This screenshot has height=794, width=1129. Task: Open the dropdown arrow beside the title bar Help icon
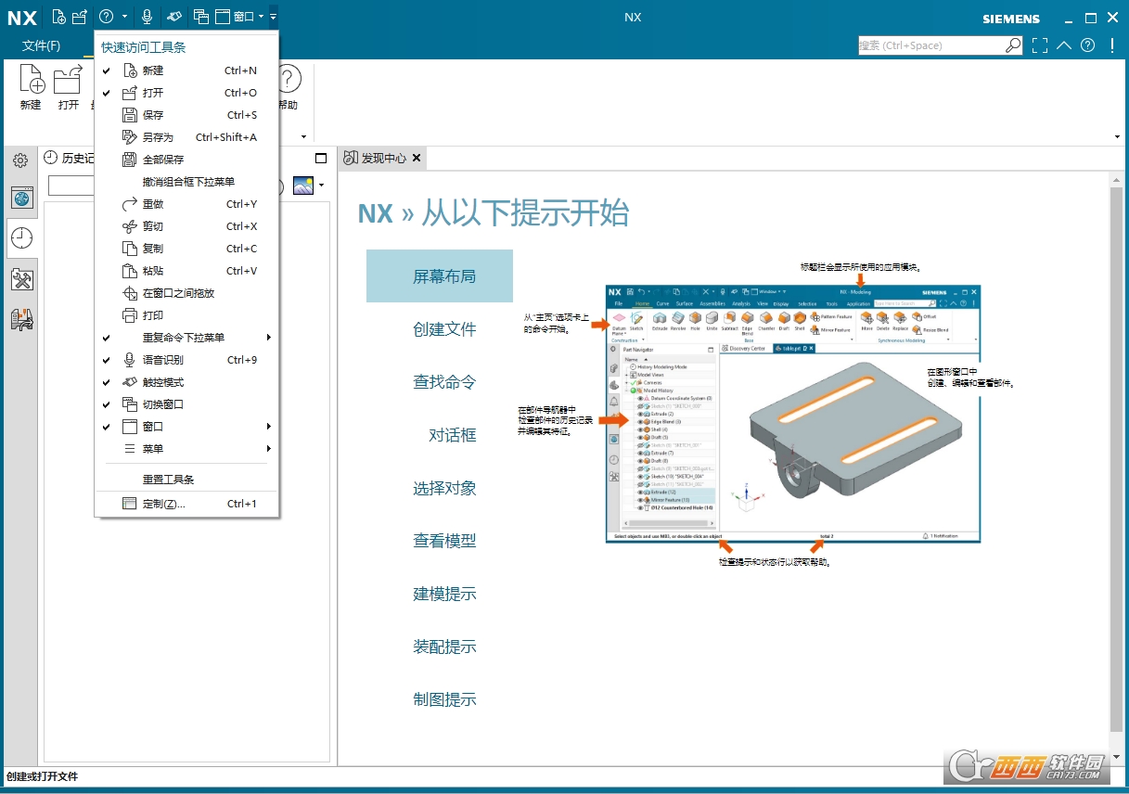point(124,17)
